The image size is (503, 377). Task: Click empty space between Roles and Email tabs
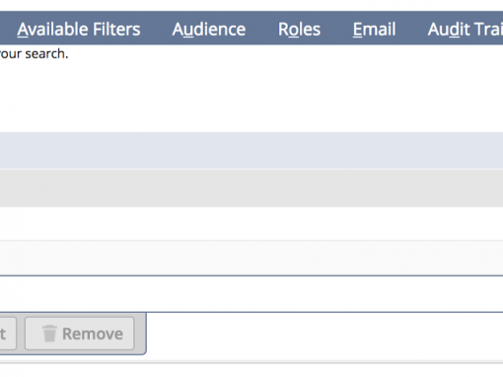[x=336, y=28]
